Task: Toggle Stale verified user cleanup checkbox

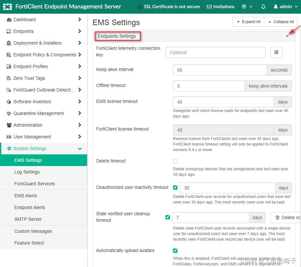Action: 167,217
